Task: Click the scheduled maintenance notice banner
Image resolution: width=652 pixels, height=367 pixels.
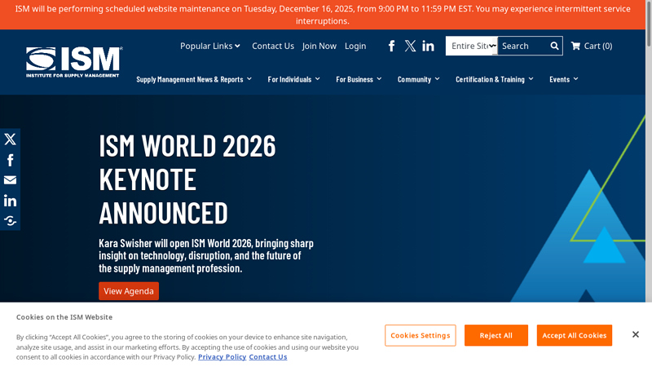Action: point(323,15)
